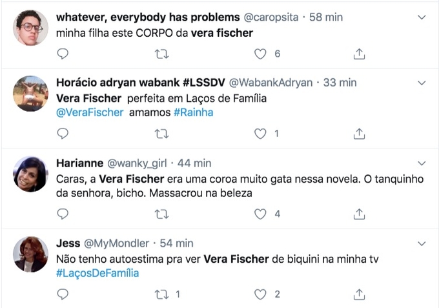Screen dimensions: 439x308
Task: Open the @caropsita profile avatar
Action: coord(30,28)
